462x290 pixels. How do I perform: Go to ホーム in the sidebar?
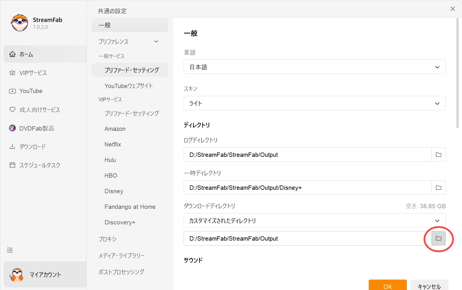coord(45,54)
